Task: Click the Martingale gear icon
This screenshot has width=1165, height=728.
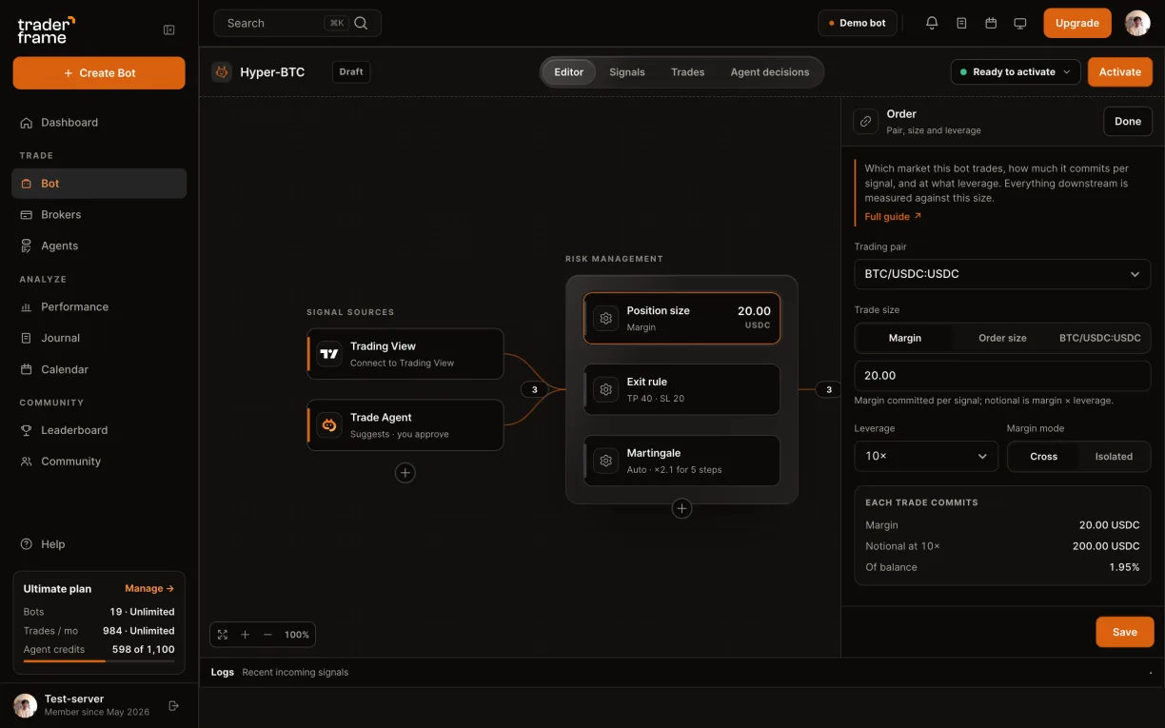Action: pos(605,461)
